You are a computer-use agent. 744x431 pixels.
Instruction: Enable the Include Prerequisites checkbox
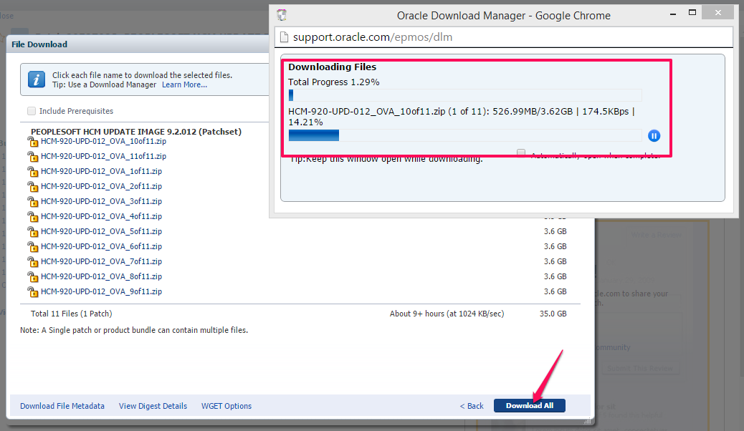32,111
